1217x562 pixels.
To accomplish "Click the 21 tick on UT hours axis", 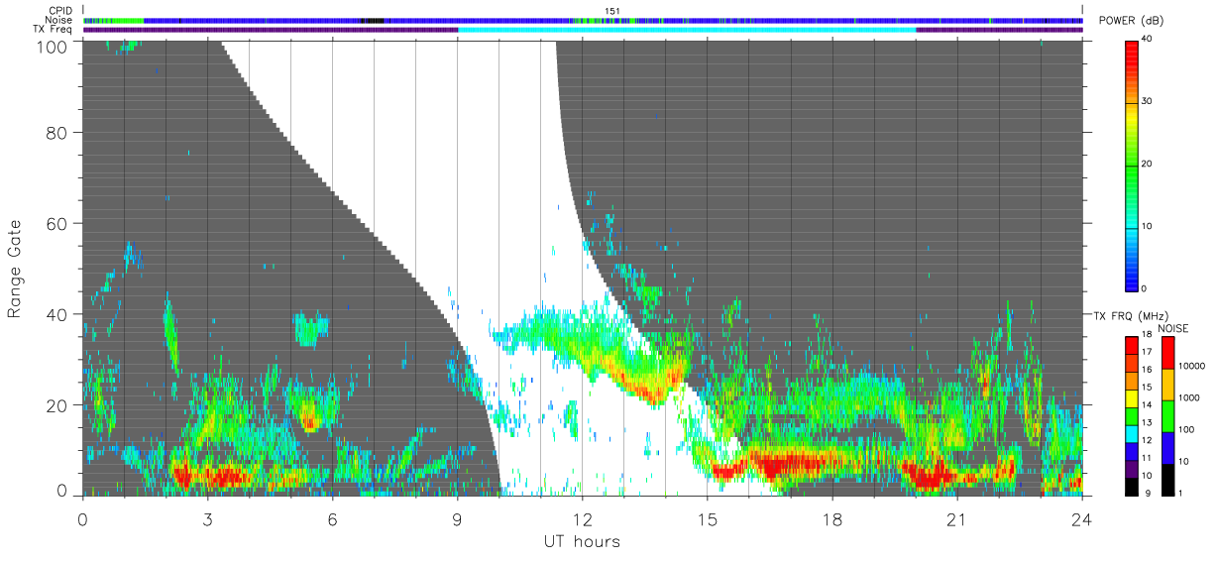I will coord(957,518).
